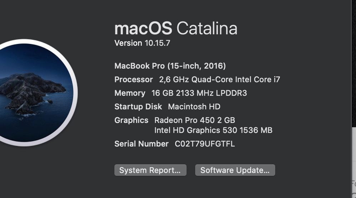This screenshot has height=198, width=356.
Task: Click the Graphics label
Action: (x=131, y=120)
